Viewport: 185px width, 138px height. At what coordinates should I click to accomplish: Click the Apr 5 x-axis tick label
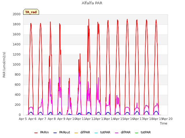[23, 119]
